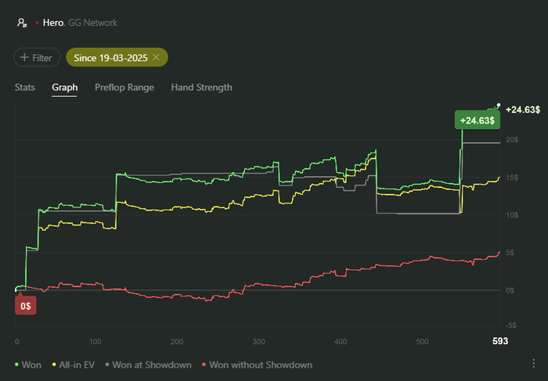Select the Graph tab
The height and width of the screenshot is (381, 548).
coord(64,88)
